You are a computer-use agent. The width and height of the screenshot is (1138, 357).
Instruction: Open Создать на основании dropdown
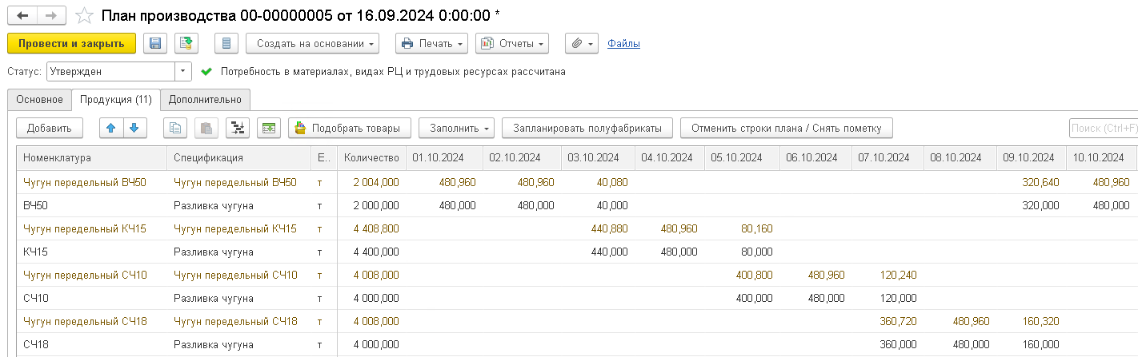(x=312, y=43)
